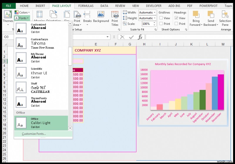Viewport: 235px width, 164px height.
Task: Enable Gridlines View checkbox
Action: (161, 18)
